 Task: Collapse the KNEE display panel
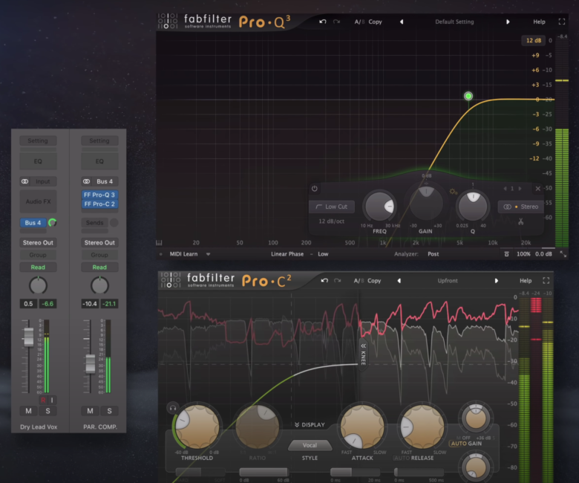pyautogui.click(x=363, y=354)
